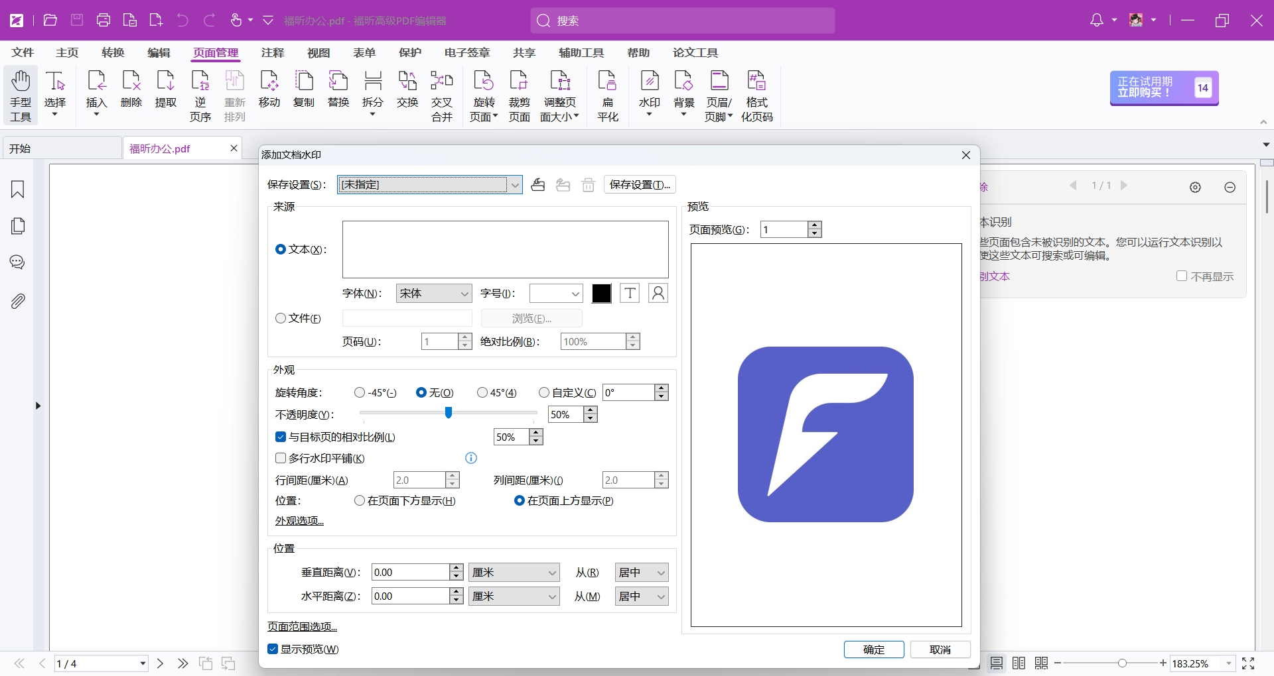Screen dimensions: 1274x676
Task: Click the open folder icon in title bar
Action: point(50,21)
